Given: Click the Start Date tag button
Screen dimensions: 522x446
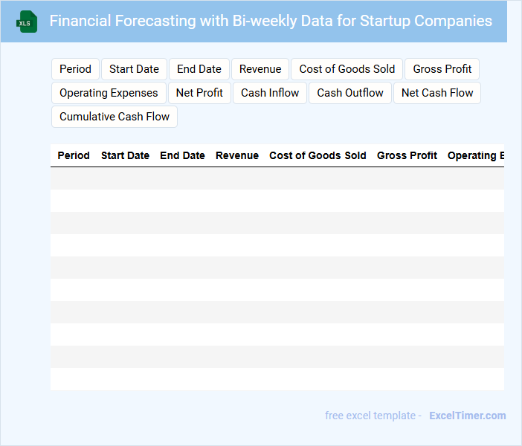Looking at the screenshot, I should coord(134,69).
